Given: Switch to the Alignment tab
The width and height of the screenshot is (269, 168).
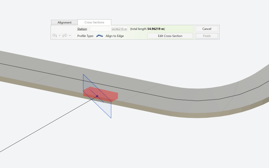Looking at the screenshot, I should [64, 23].
